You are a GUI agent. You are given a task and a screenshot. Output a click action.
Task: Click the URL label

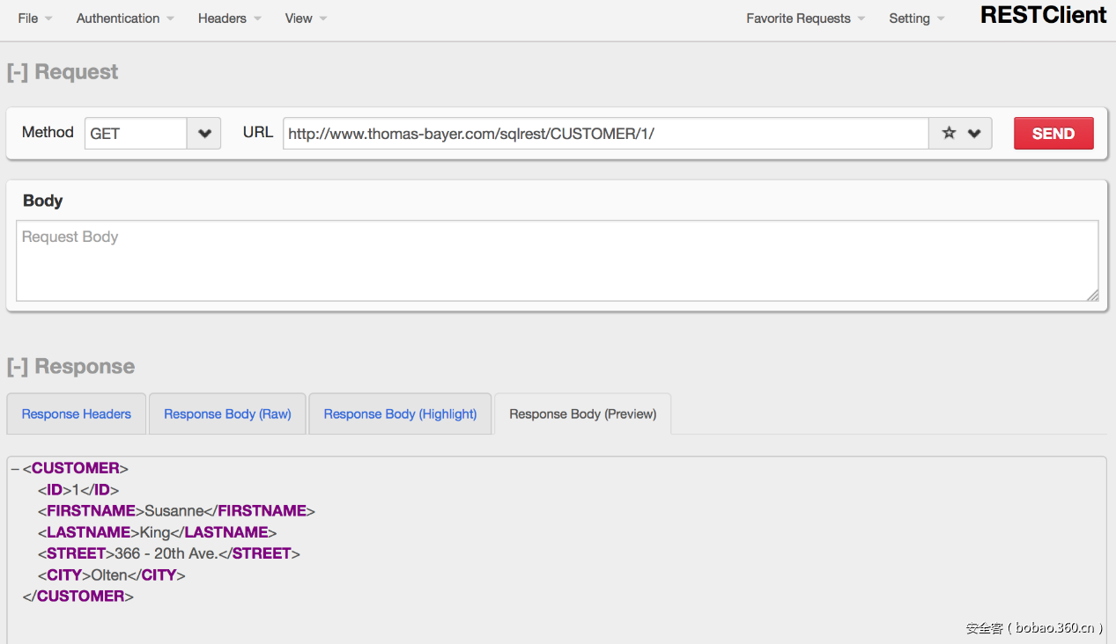[x=258, y=132]
